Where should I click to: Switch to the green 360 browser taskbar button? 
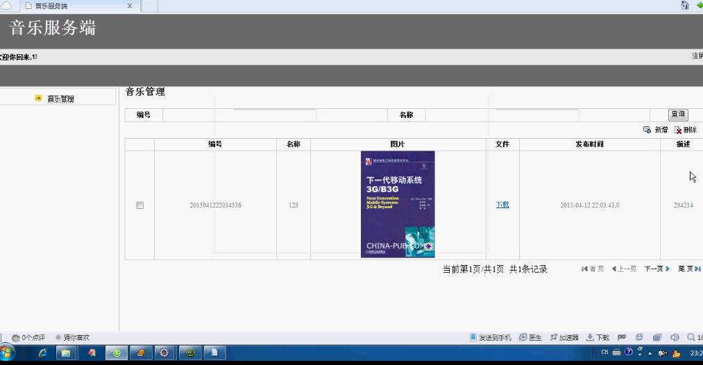point(117,353)
